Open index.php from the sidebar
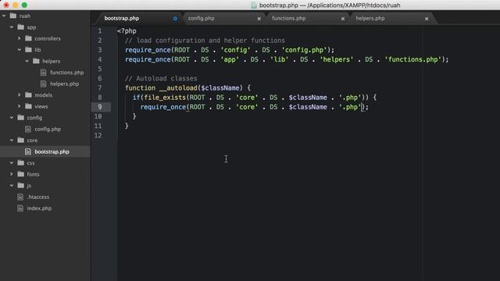Viewport: 500px width, 281px height. tap(39, 208)
